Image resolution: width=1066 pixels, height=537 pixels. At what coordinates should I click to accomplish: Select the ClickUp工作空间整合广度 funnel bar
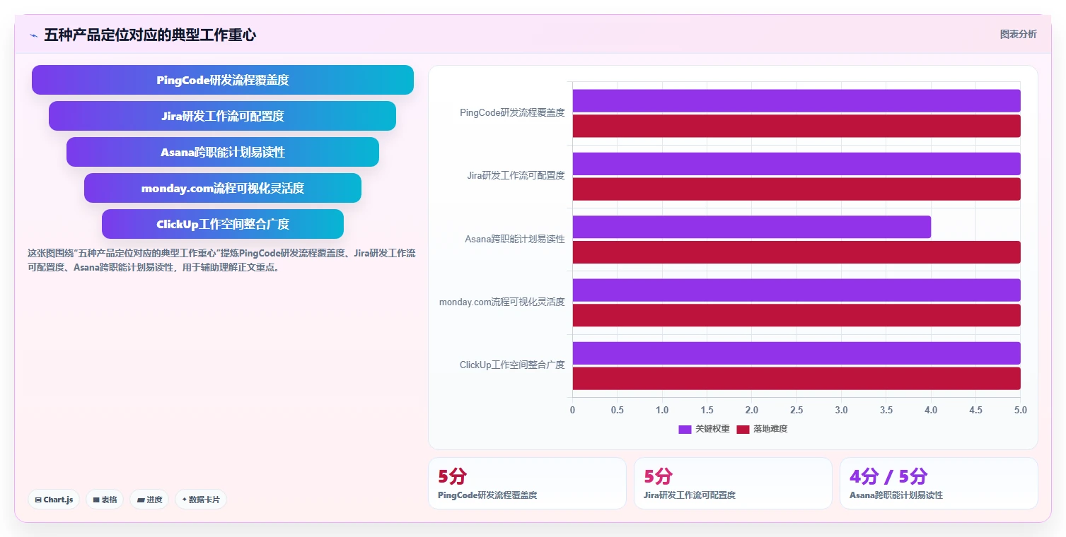click(x=223, y=224)
